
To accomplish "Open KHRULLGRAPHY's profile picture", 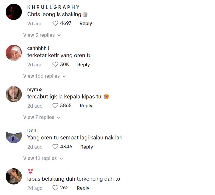I will click(14, 12).
